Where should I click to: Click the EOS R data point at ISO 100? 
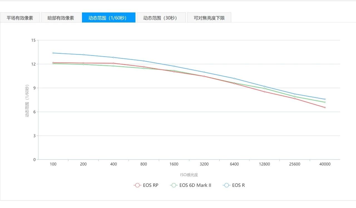[x=53, y=53]
